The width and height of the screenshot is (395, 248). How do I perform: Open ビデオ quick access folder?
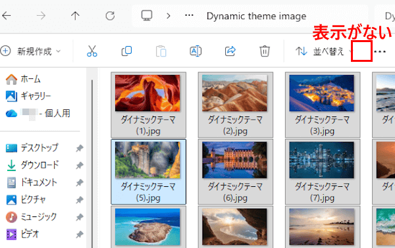[22, 234]
